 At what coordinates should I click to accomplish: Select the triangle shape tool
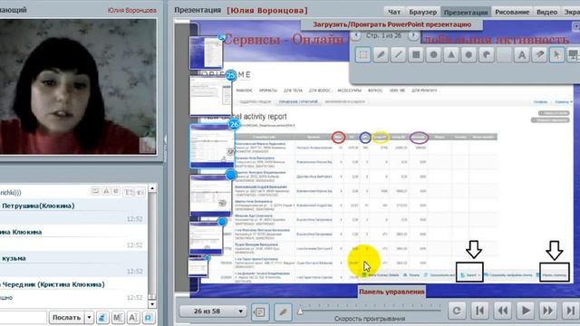tap(451, 54)
